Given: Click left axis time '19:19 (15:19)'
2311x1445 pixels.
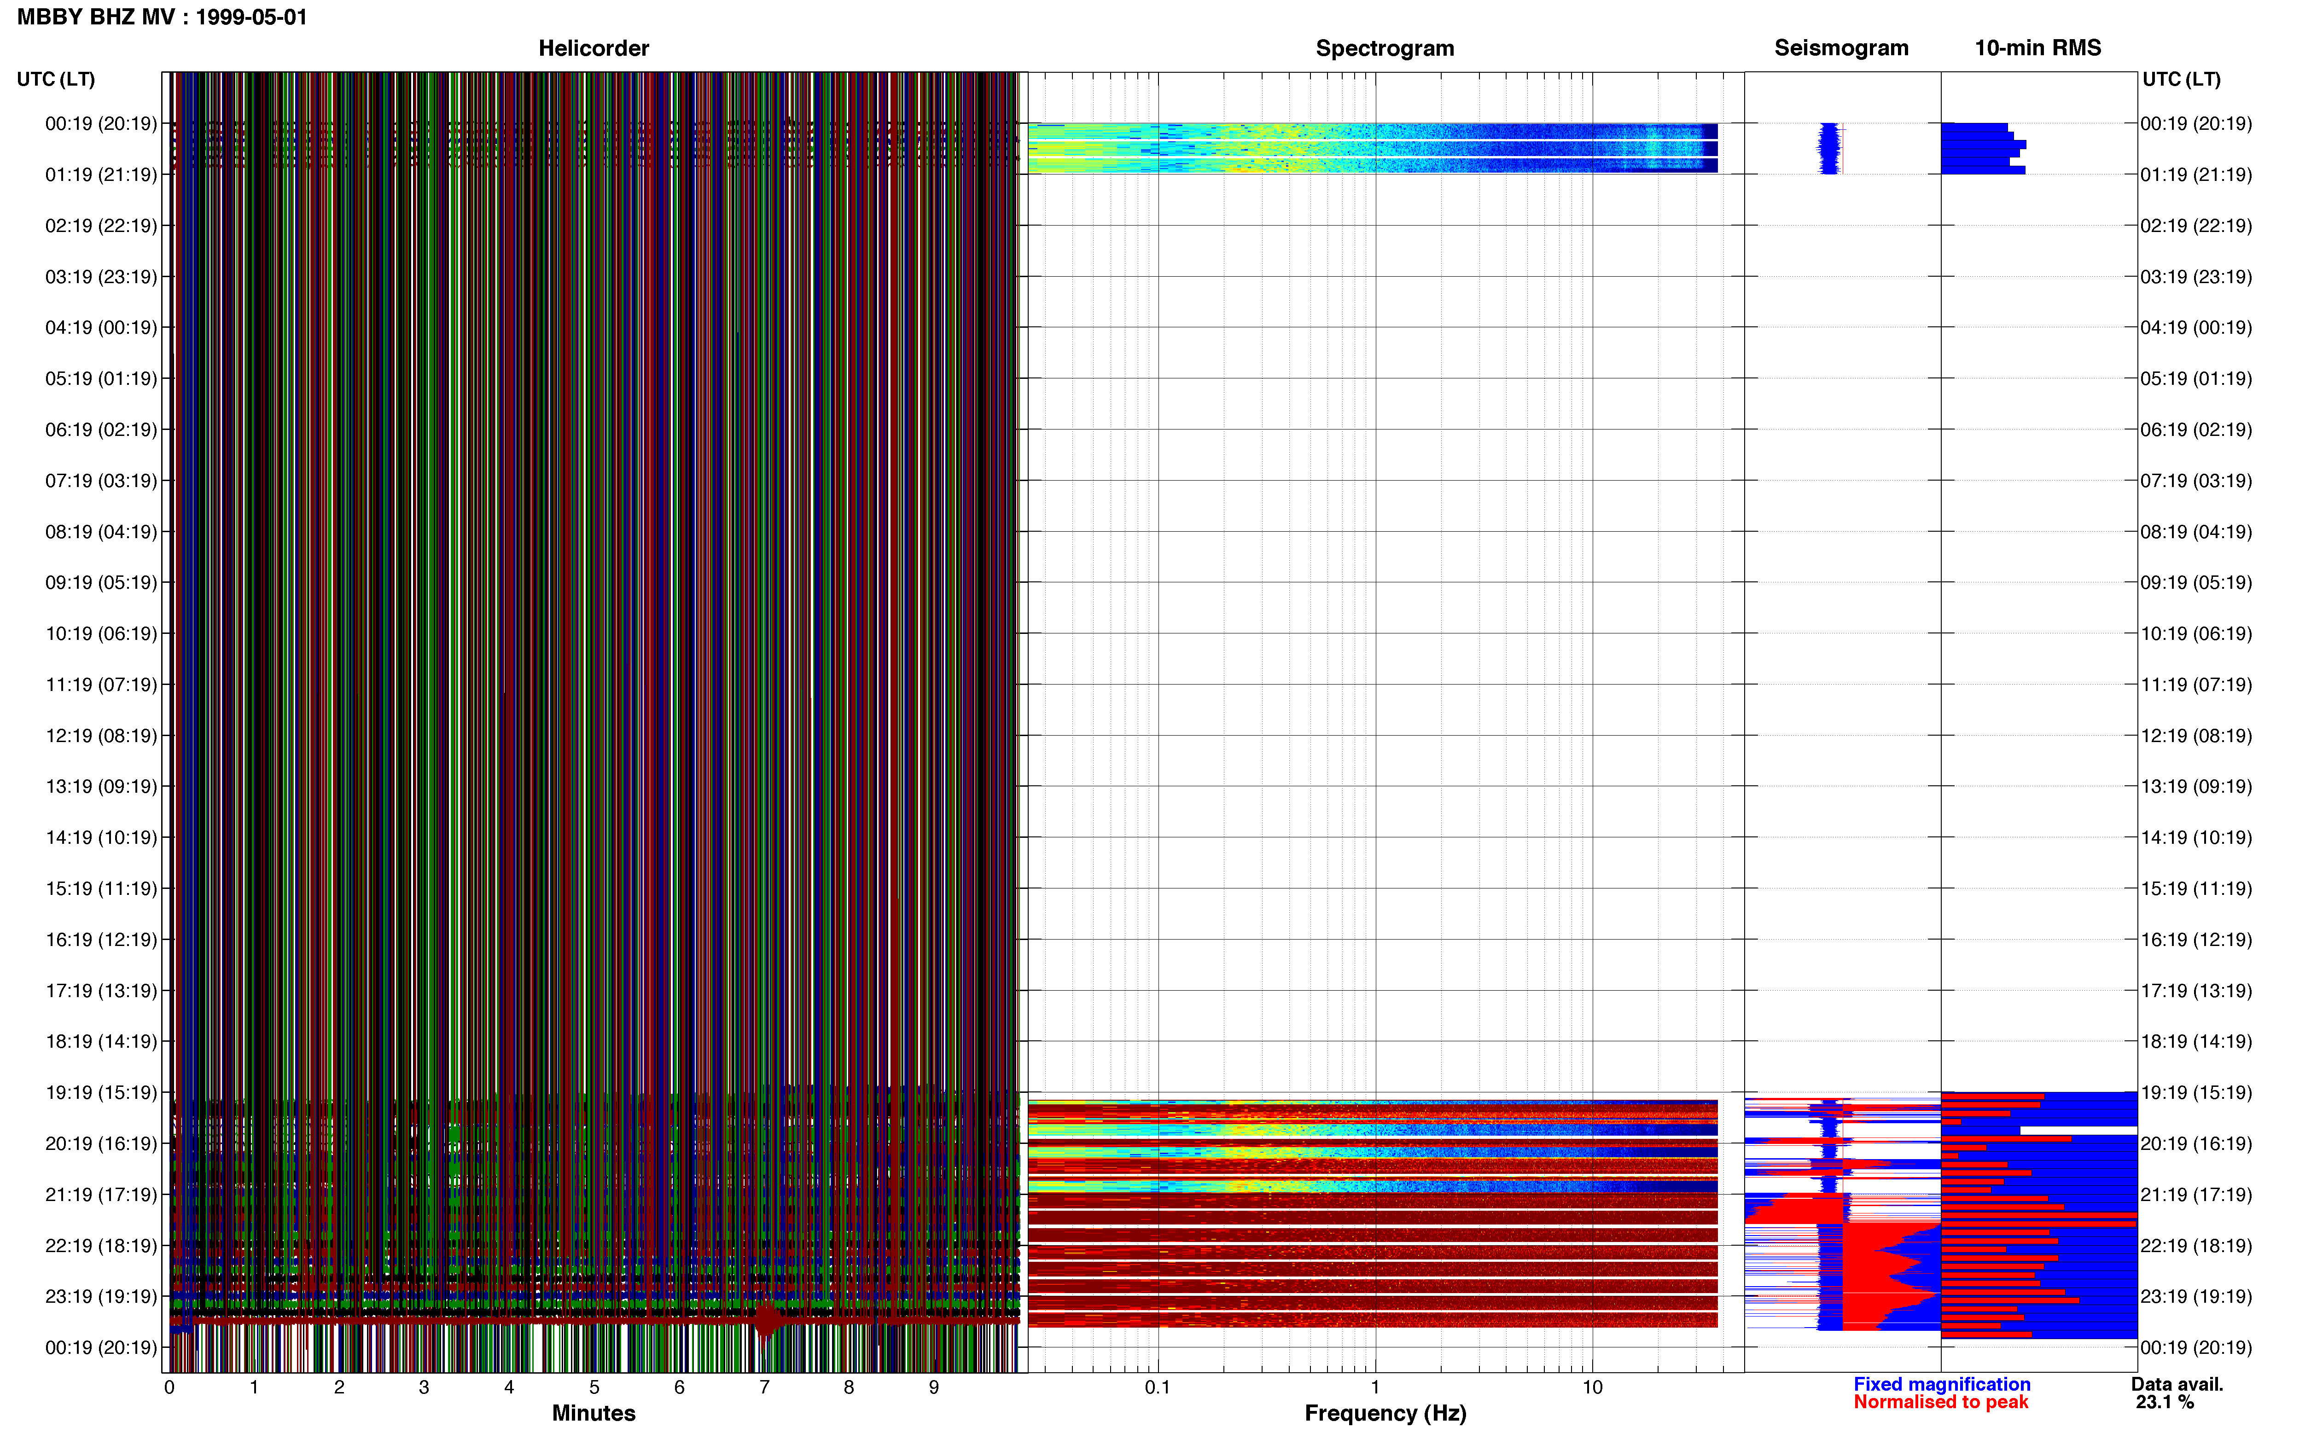Looking at the screenshot, I should 101,1092.
